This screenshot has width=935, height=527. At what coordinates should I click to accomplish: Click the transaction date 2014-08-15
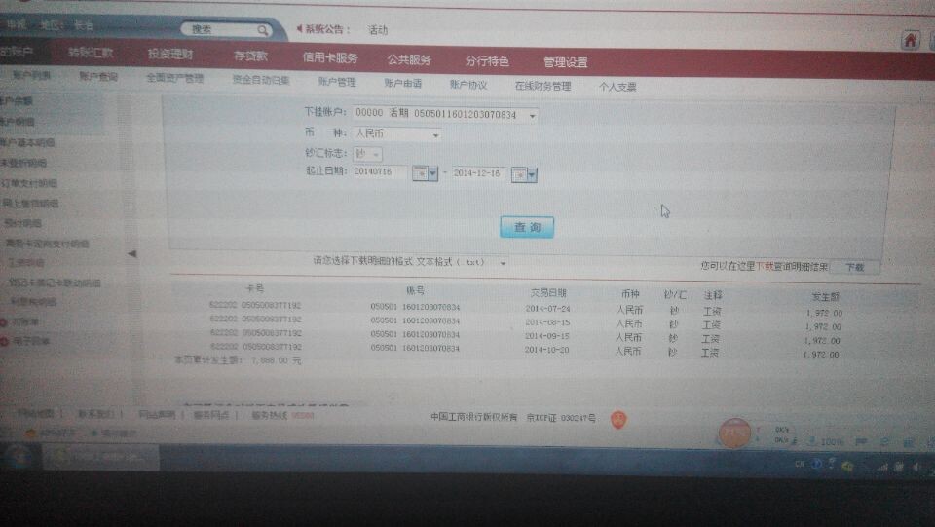(547, 322)
